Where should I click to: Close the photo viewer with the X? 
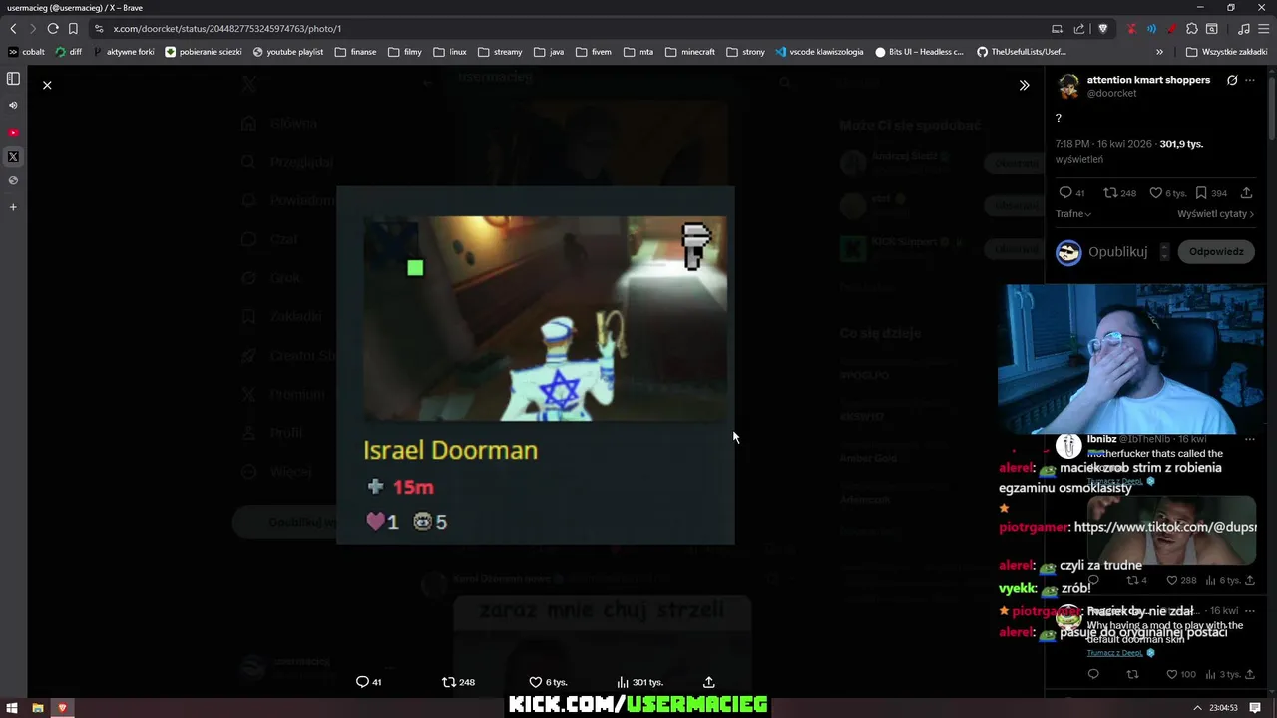[x=47, y=85]
